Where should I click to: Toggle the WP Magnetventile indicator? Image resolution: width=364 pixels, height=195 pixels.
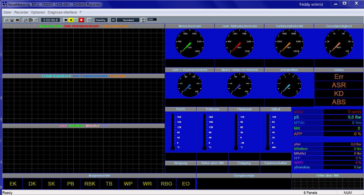(128, 184)
